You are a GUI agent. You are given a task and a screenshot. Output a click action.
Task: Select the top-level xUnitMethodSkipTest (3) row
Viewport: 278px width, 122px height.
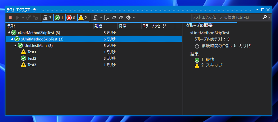(94, 33)
